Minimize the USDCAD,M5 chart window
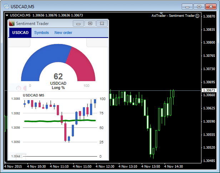This screenshot has width=220, height=173. (x=187, y=6)
